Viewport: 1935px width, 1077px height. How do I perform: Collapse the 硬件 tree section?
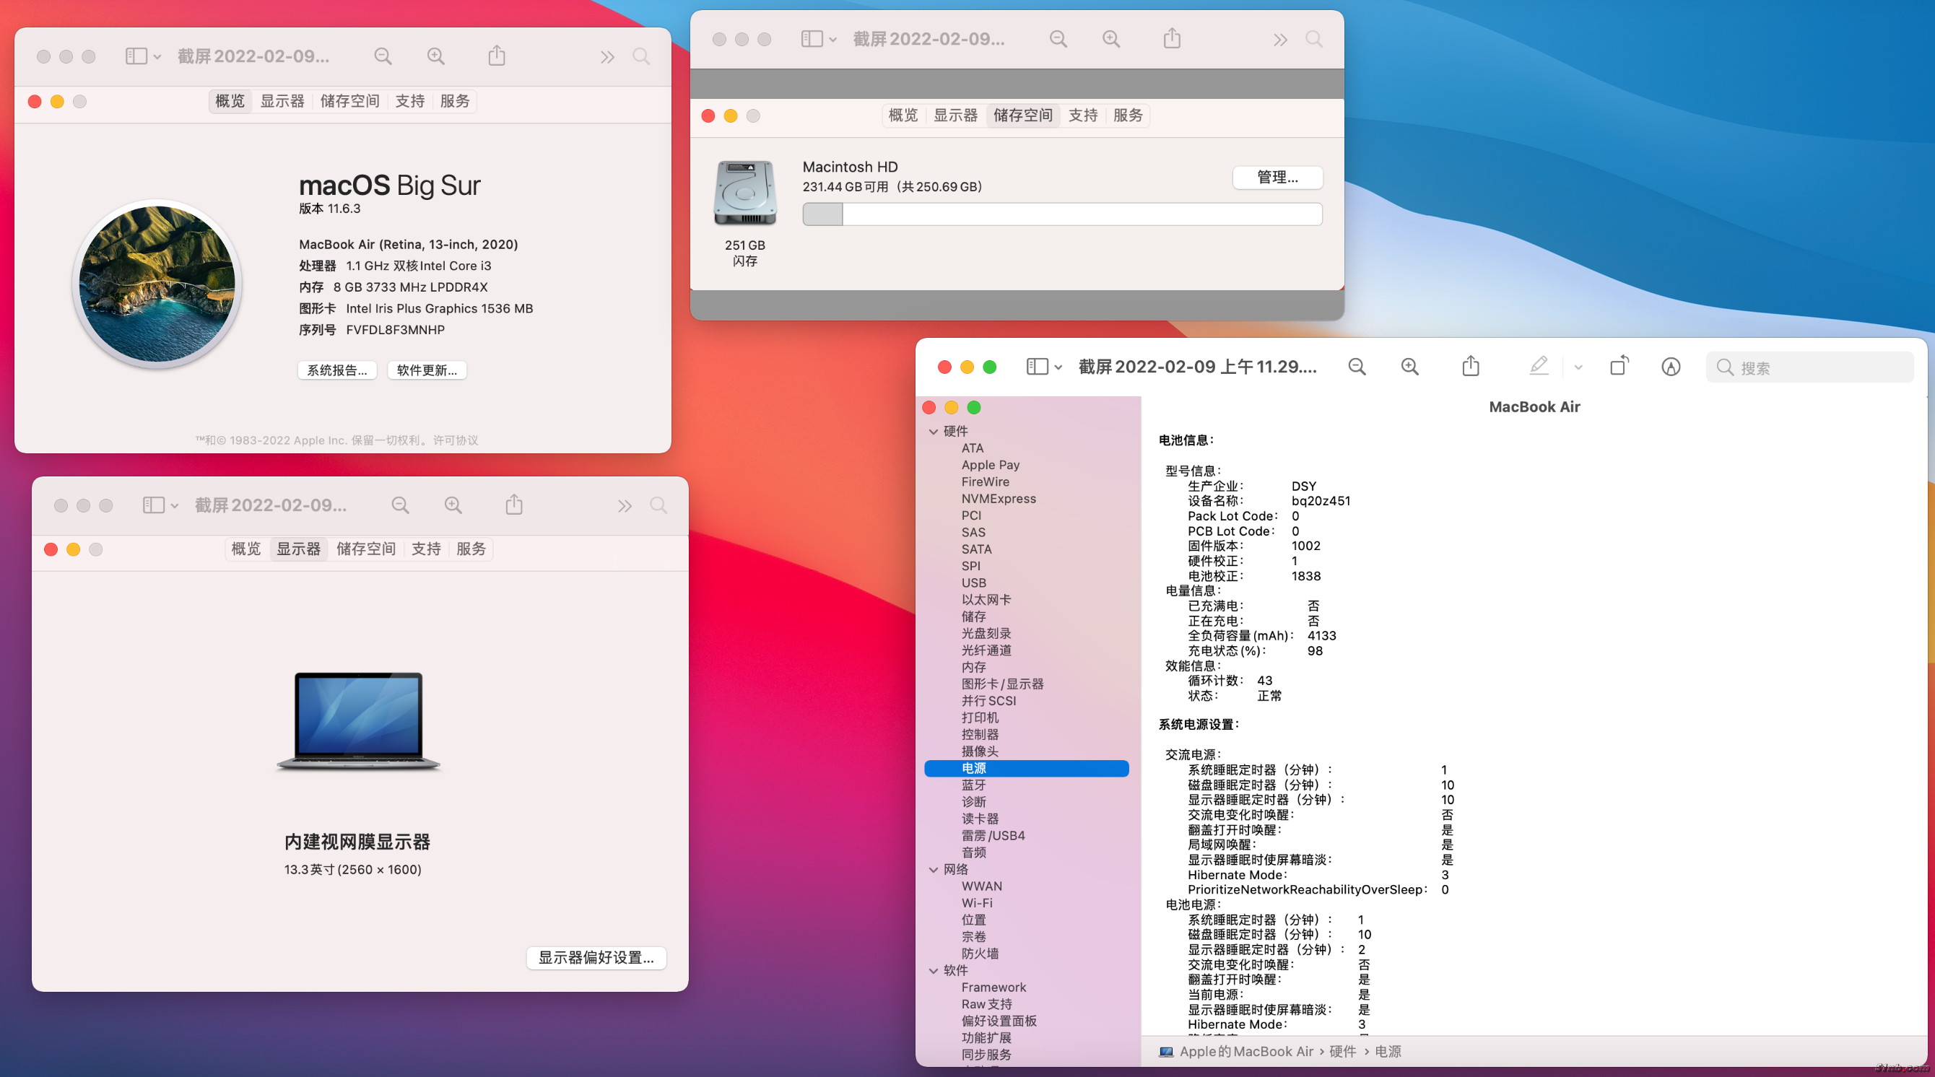[934, 431]
